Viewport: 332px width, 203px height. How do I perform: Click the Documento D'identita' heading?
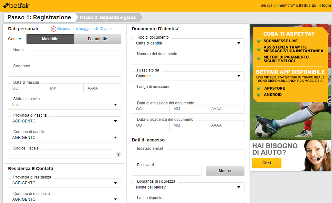[155, 29]
